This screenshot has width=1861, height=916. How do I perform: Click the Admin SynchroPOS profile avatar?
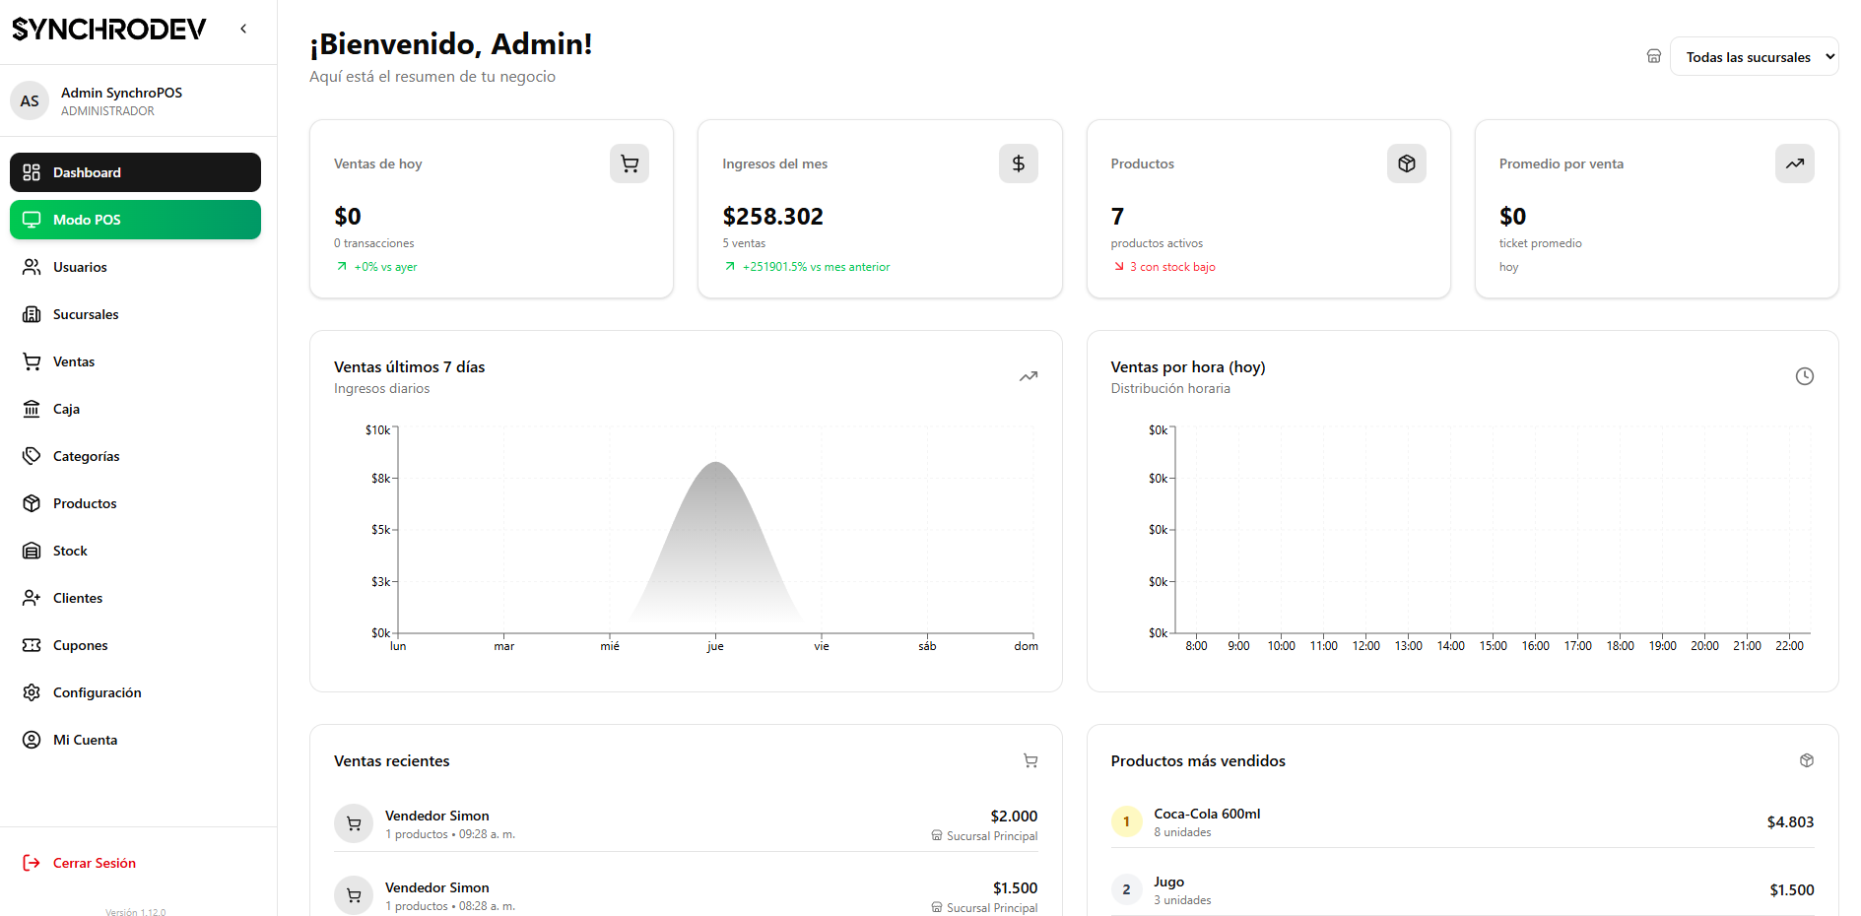pos(30,100)
